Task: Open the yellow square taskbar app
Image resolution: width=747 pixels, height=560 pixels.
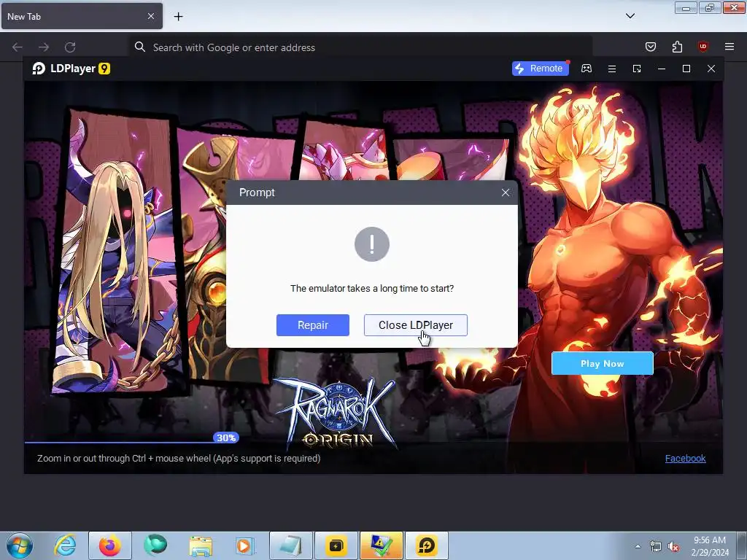Action: [336, 545]
